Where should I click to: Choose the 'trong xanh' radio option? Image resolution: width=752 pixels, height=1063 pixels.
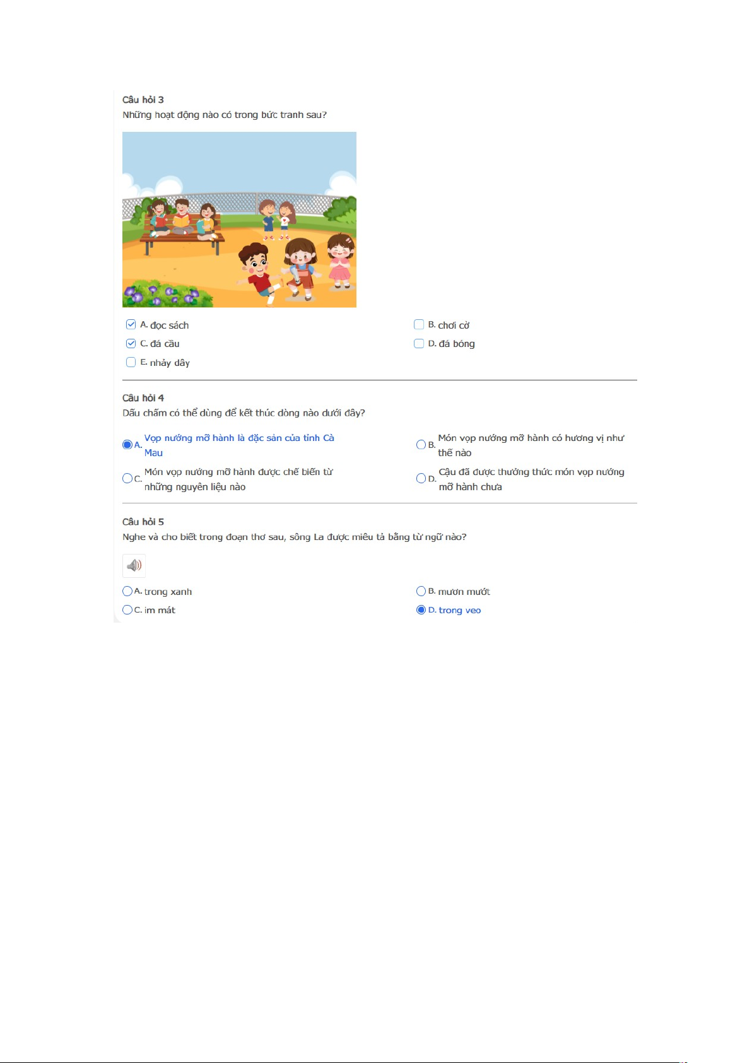click(127, 591)
